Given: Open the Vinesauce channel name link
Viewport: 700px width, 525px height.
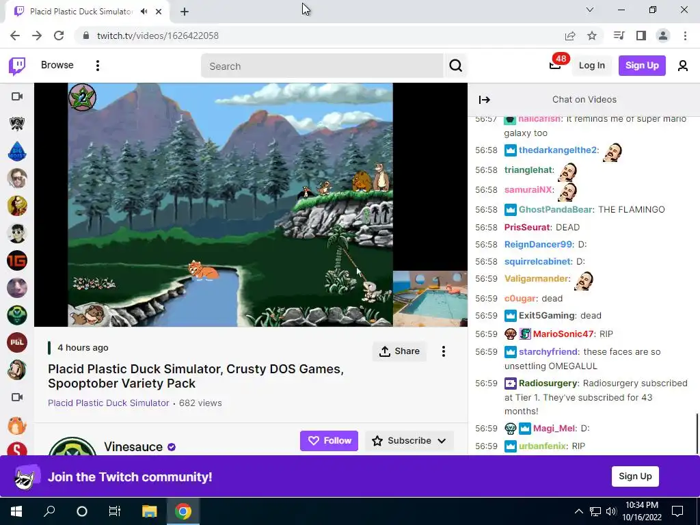Looking at the screenshot, I should [133, 447].
